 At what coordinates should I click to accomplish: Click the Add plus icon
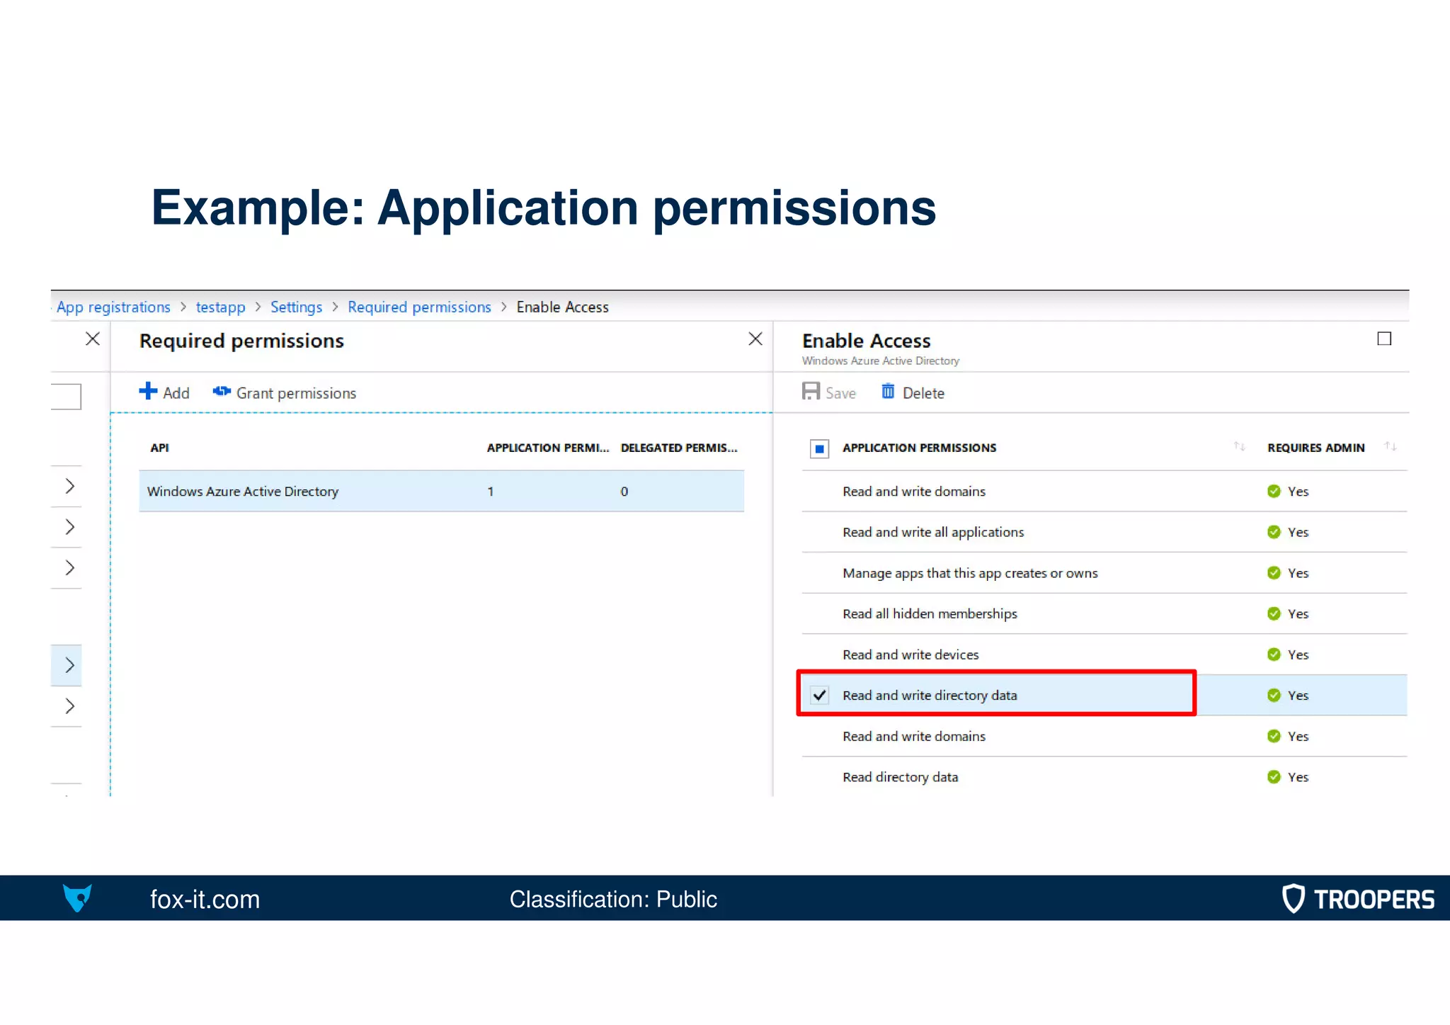coord(148,391)
